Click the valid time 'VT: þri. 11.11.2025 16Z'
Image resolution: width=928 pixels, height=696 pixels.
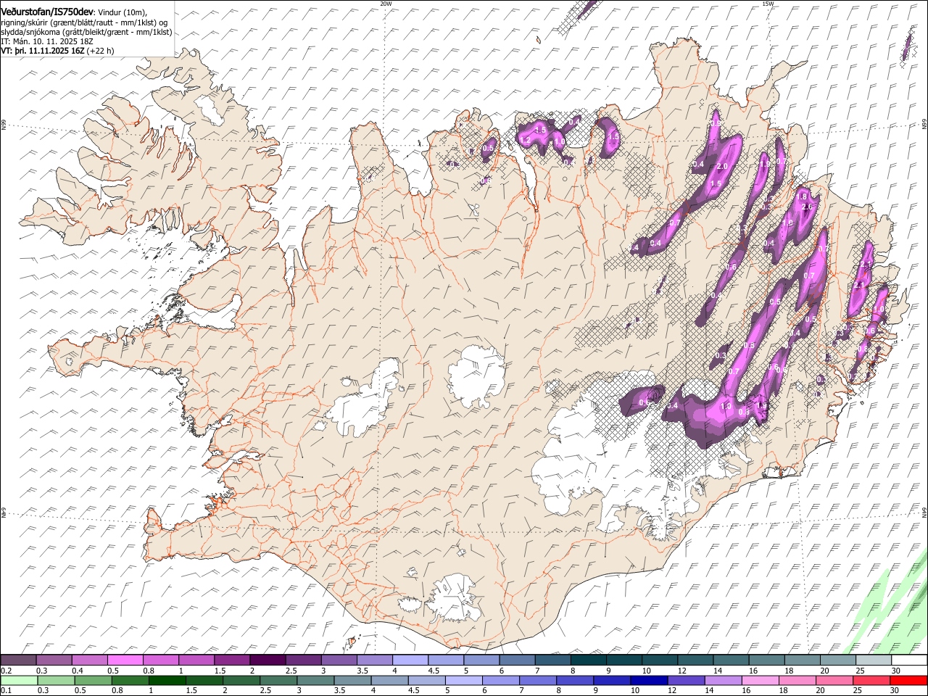tap(43, 51)
